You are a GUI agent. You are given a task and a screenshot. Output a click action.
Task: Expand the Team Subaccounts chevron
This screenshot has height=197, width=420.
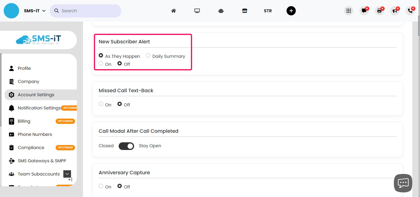(x=67, y=174)
